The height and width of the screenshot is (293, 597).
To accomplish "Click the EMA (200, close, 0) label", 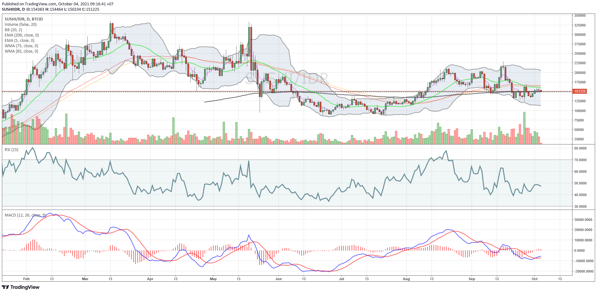I will 22,35.
